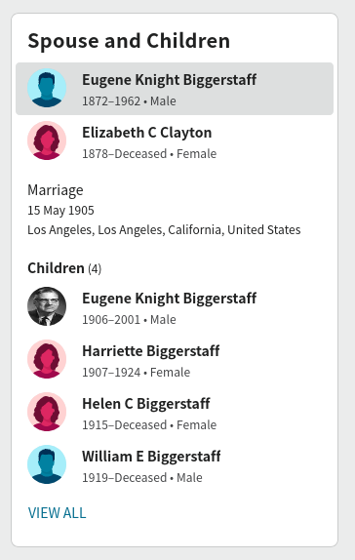Click William E Biggerstaff's male avatar icon

click(47, 464)
